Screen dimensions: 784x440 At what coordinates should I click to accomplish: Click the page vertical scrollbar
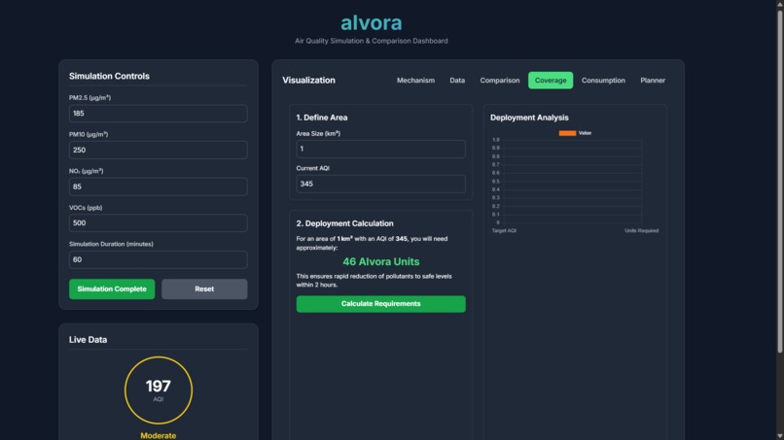click(x=779, y=180)
